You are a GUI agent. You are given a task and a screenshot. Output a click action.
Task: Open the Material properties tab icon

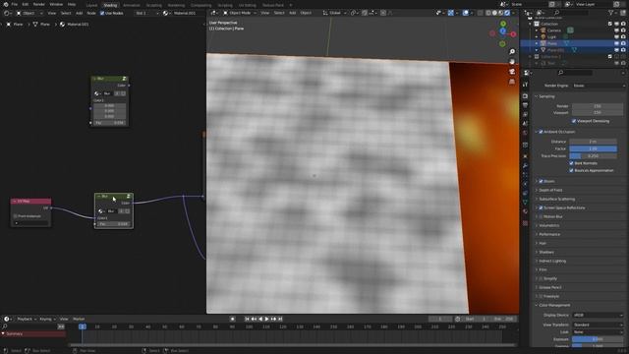[525, 211]
